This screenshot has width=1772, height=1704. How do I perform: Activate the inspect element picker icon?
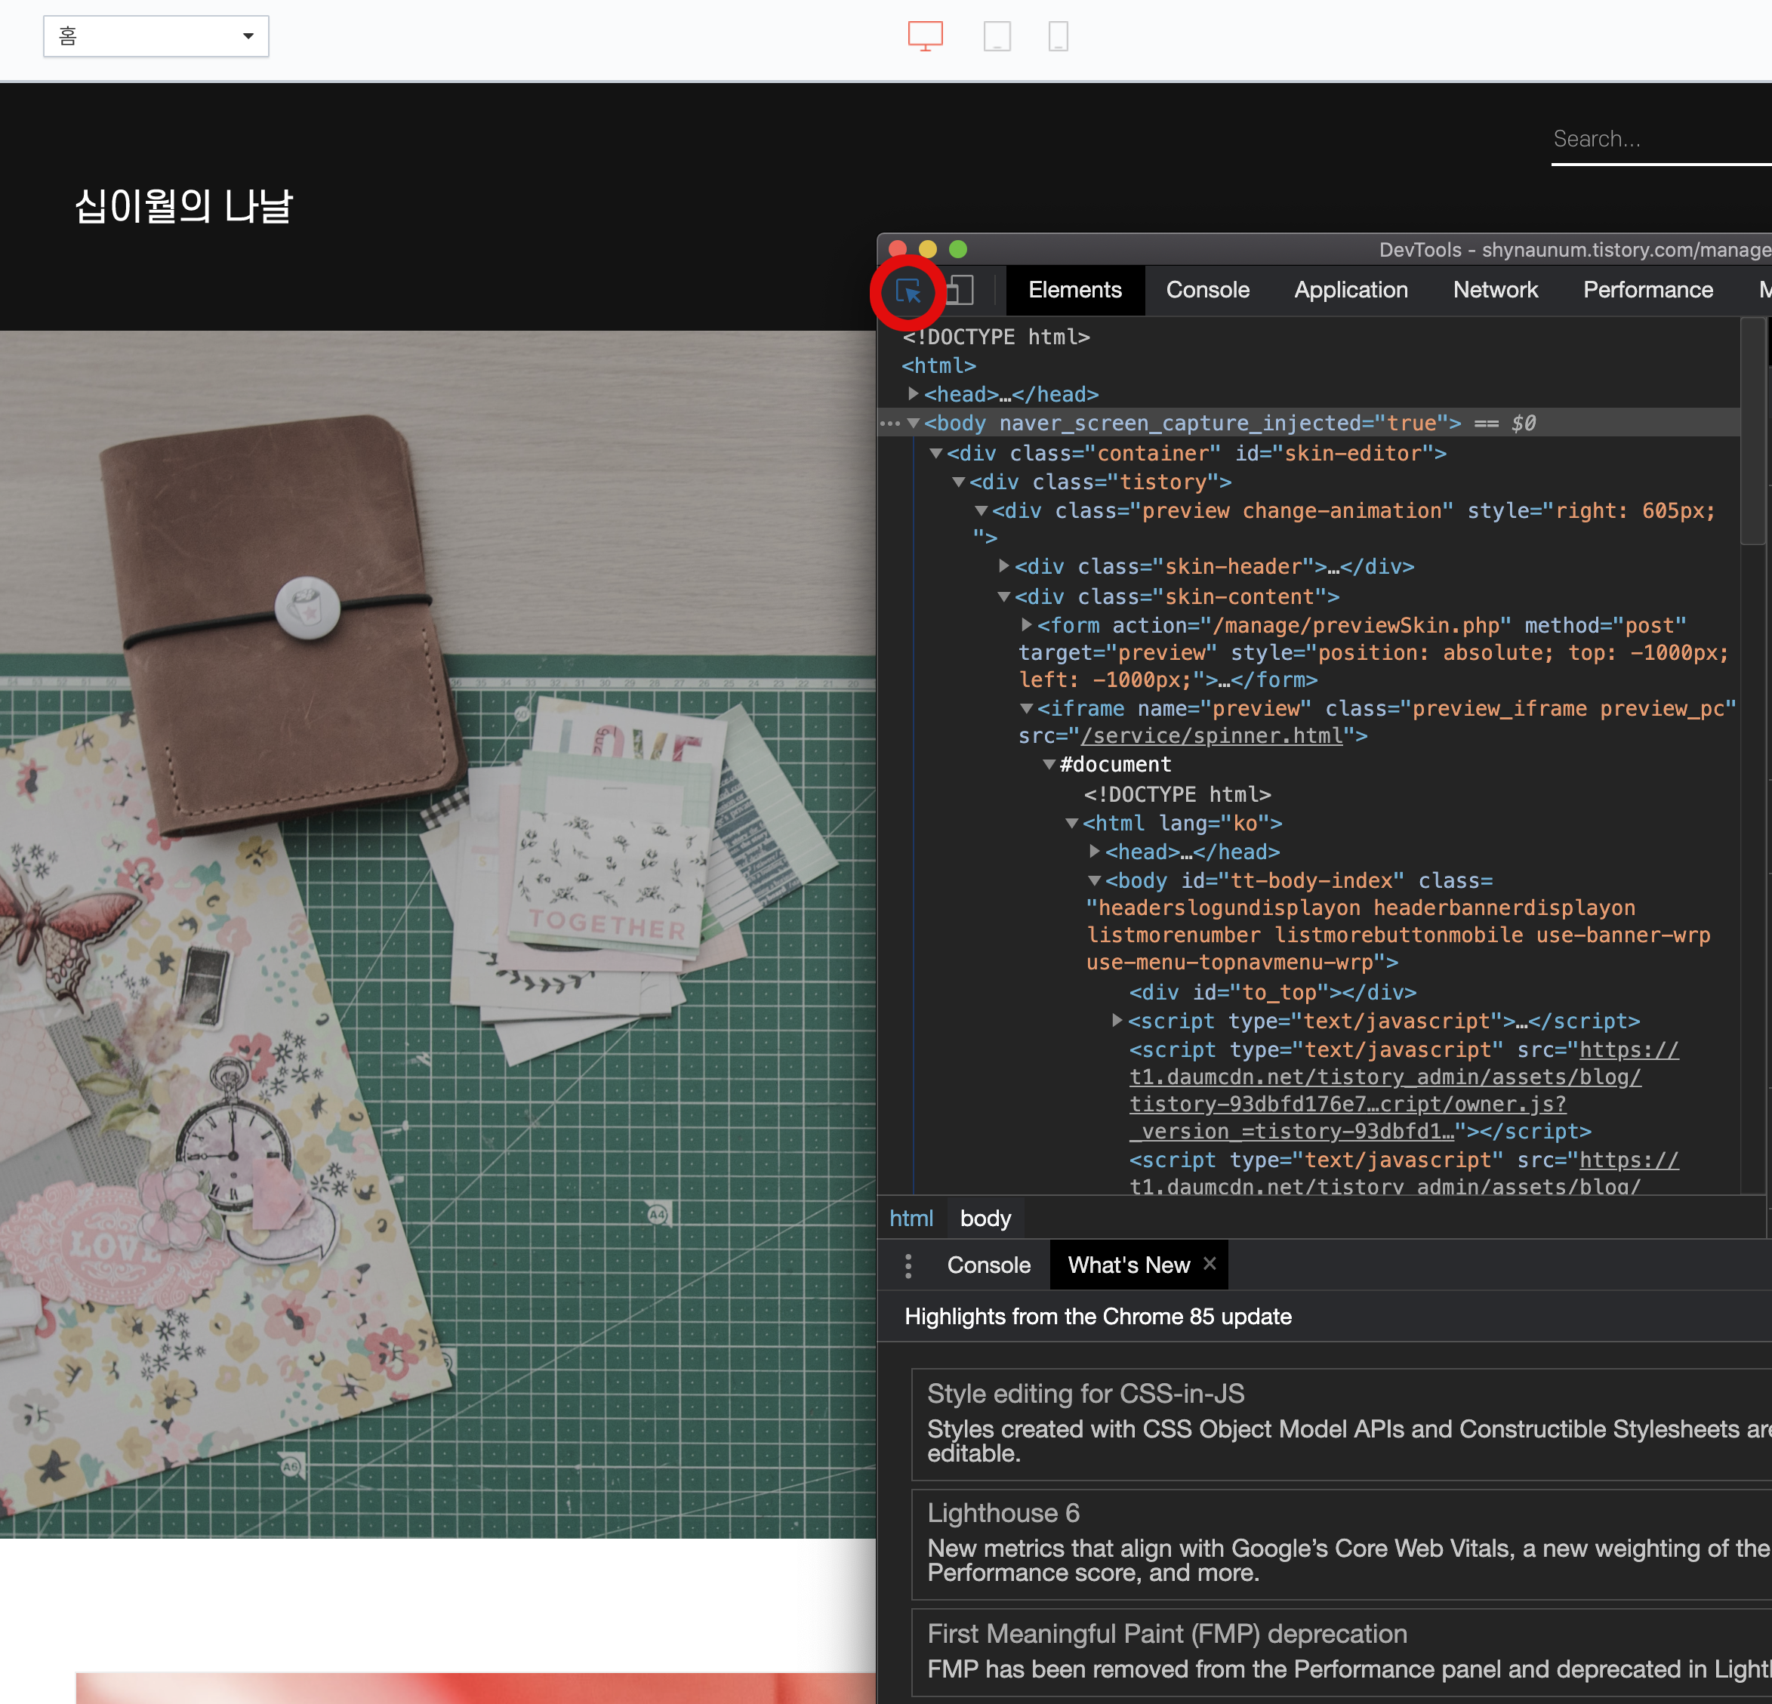pyautogui.click(x=907, y=291)
